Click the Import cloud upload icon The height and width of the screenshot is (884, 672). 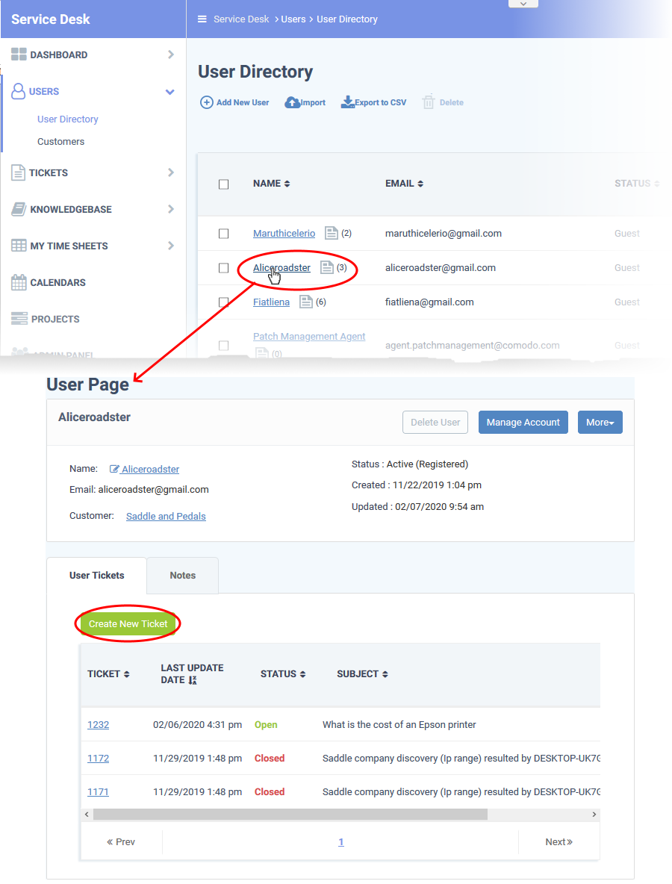pos(292,102)
